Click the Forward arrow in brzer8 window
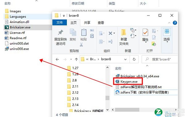185x117 pixels. [65, 59]
